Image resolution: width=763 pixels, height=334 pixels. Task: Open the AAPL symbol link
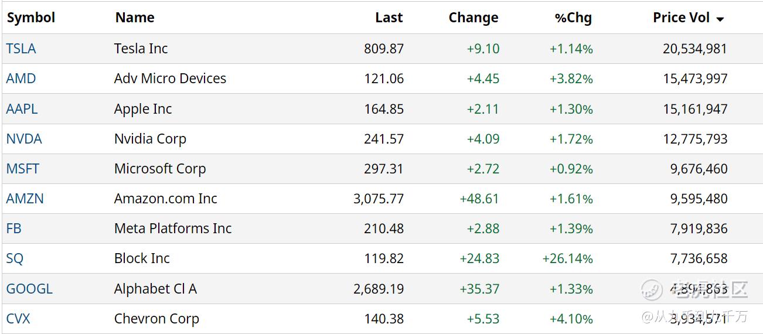[x=22, y=109]
